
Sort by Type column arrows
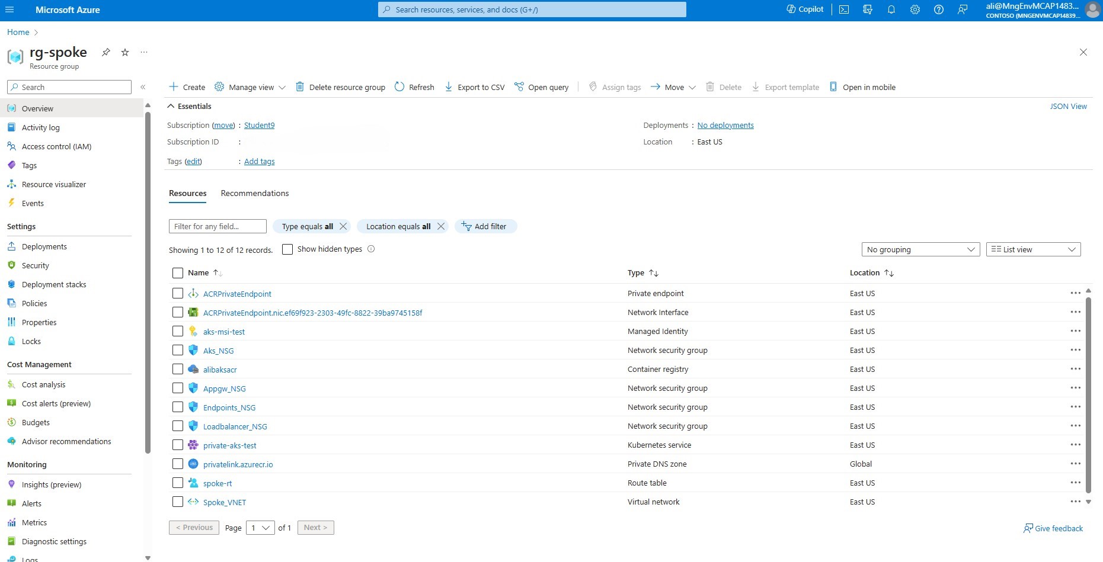(654, 273)
